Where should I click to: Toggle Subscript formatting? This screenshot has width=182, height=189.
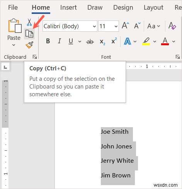coord(102,42)
